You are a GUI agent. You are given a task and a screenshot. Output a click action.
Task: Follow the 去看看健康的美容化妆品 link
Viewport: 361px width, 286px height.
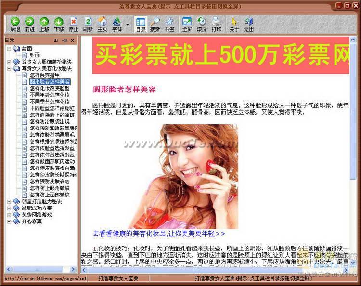pos(159,234)
